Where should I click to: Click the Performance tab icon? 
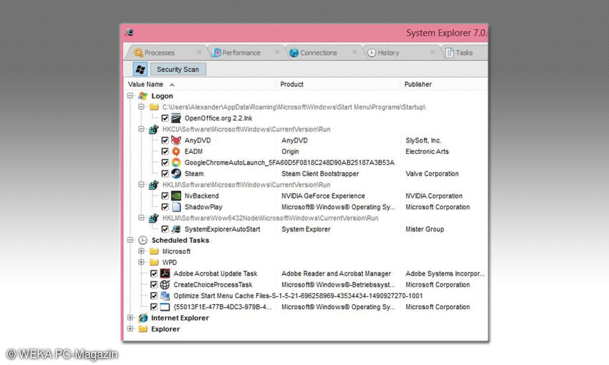216,53
